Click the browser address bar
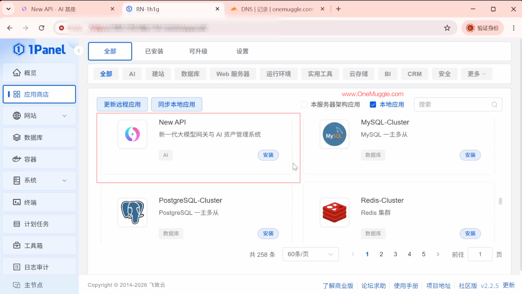The width and height of the screenshot is (522, 294). [255, 28]
